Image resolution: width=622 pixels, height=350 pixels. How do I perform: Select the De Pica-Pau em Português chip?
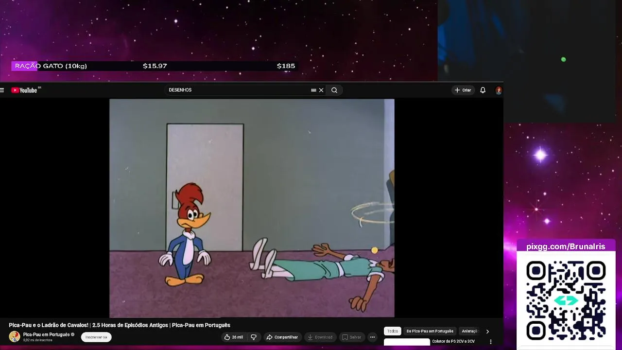tap(430, 331)
